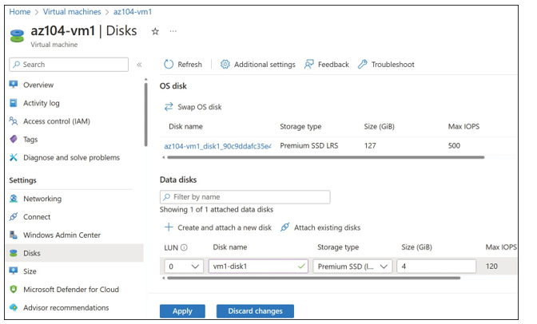Open the Premium SSD storage type dropdown

352,267
